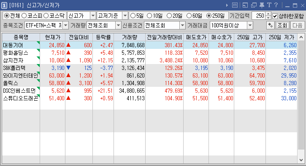
Task: Choose the 60일 period radio
Action: pos(189,16)
